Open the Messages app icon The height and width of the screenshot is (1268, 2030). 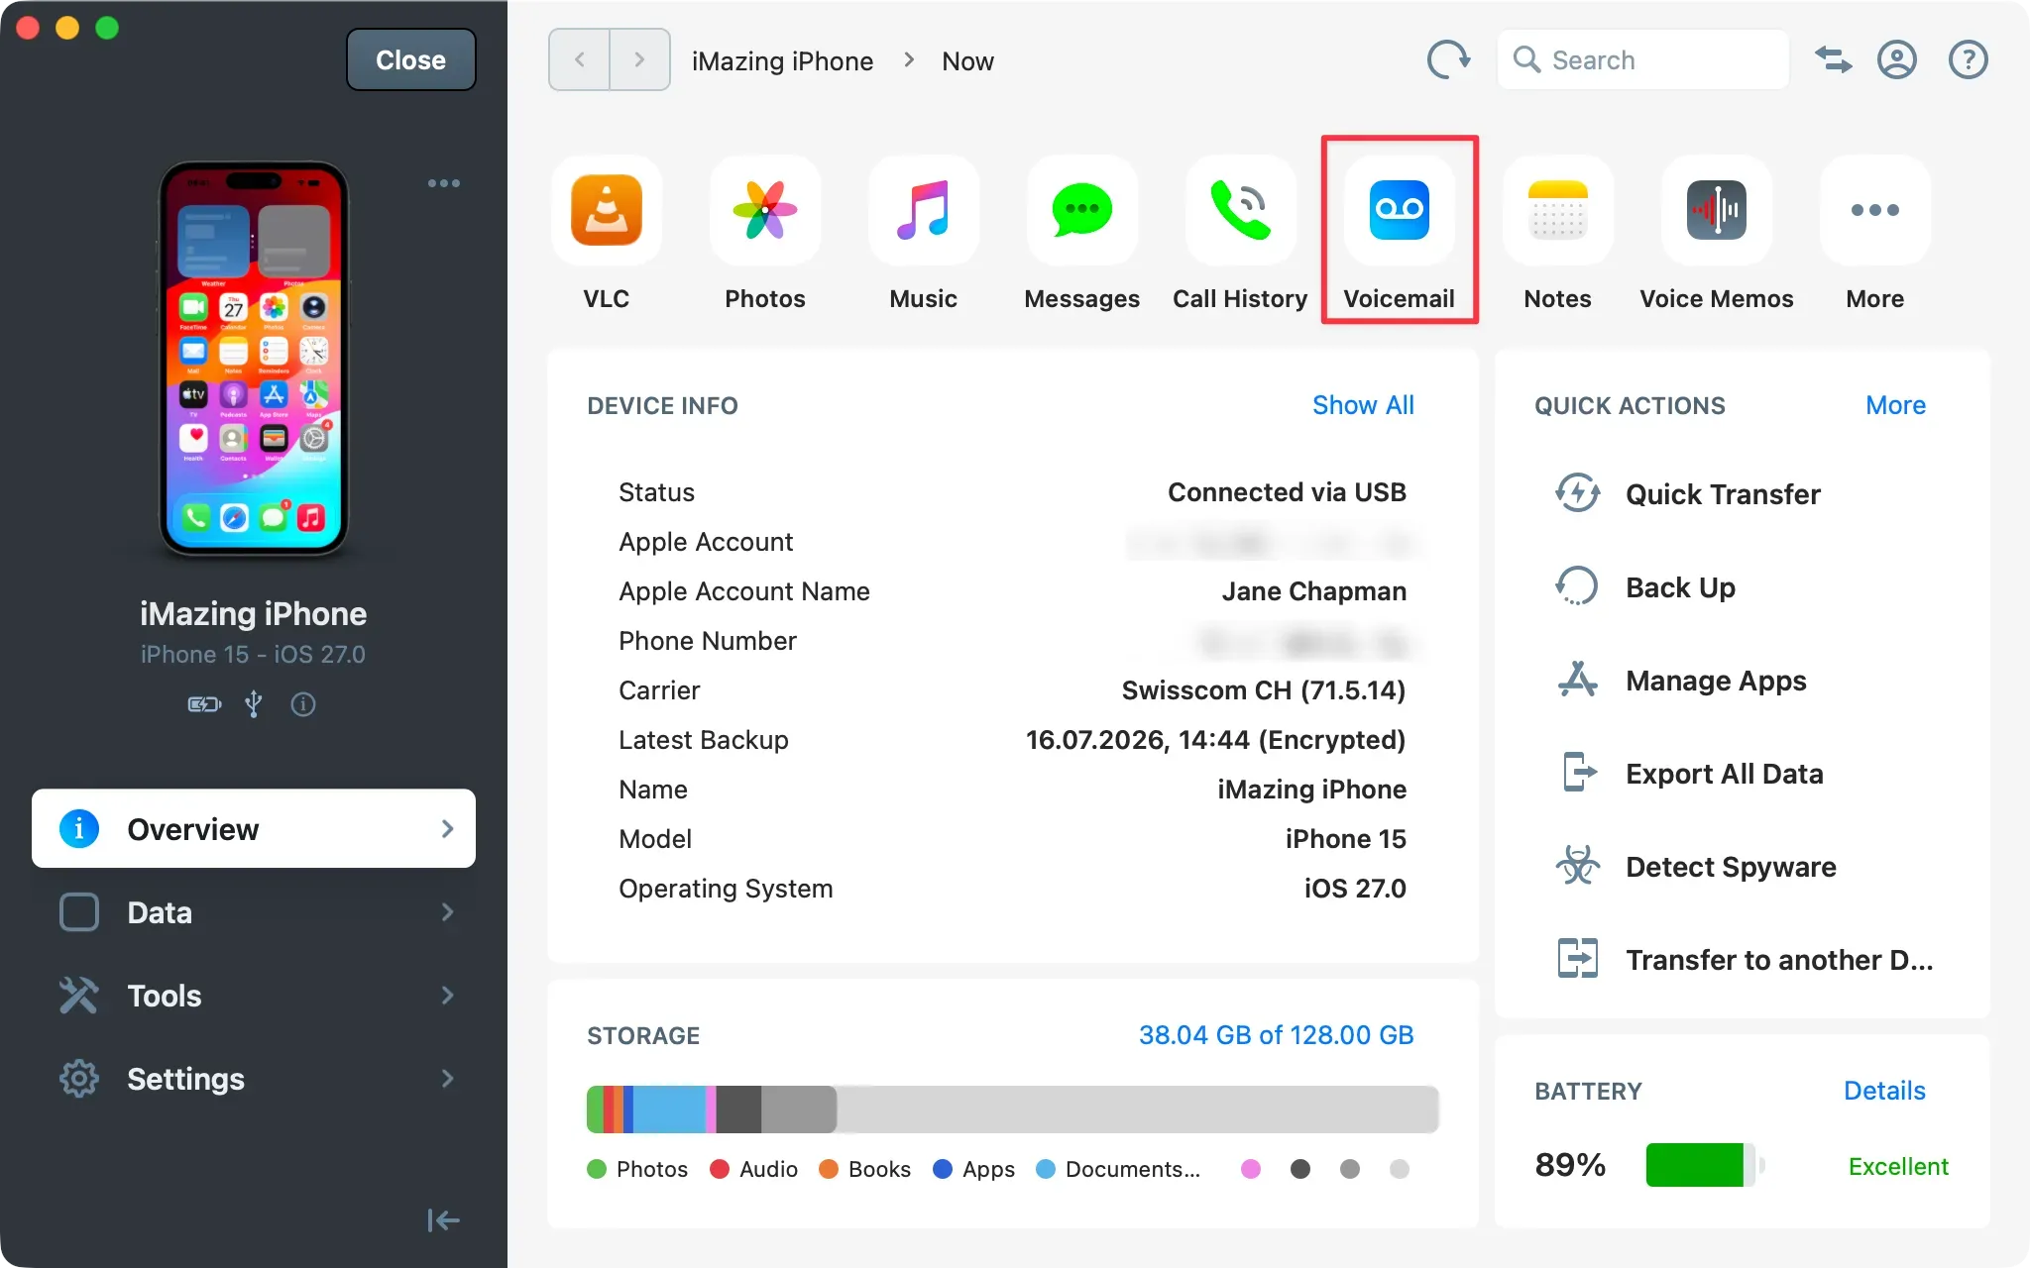tap(1082, 210)
